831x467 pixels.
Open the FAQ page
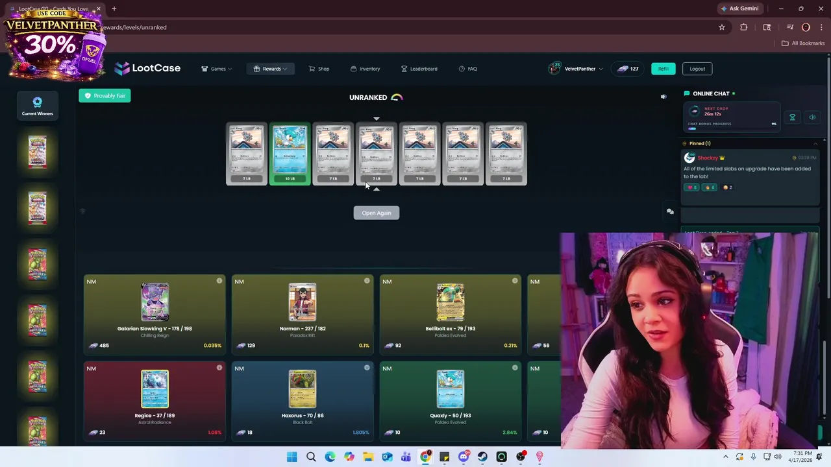[467, 69]
